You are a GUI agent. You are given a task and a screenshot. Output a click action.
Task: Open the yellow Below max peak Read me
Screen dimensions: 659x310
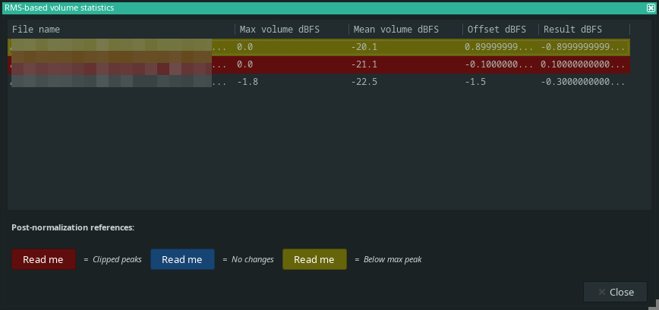314,259
